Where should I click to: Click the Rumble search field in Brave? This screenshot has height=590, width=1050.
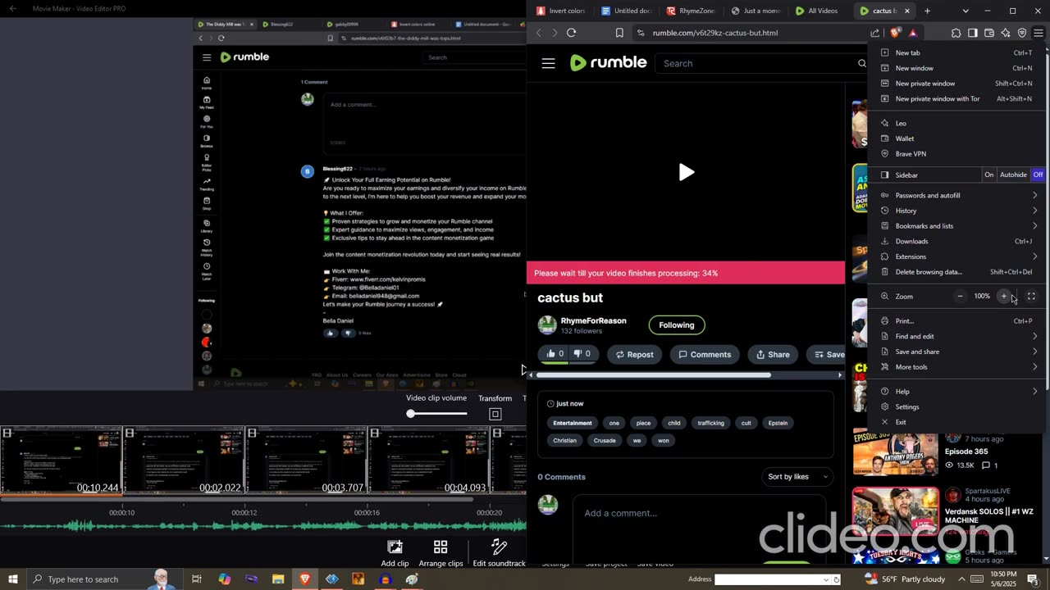[x=759, y=63]
